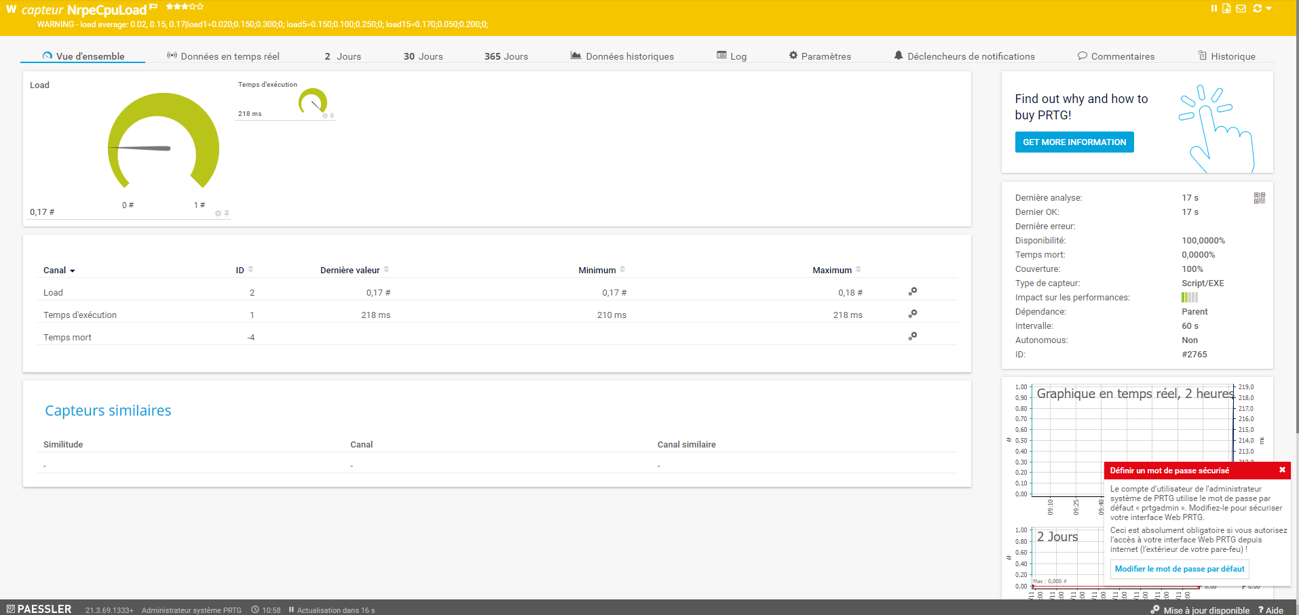
Task: Open settings gear for the Load channel
Action: [912, 290]
